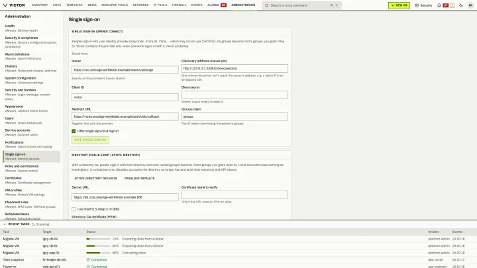Click the Status column header in Recent Tasks
The height and width of the screenshot is (268, 477).
91,232
